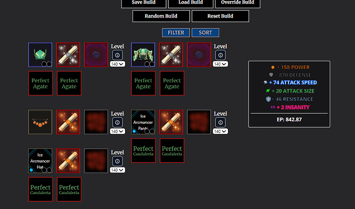Expand level 140 dropdown for helmet row
This screenshot has width=355, height=209.
[117, 64]
